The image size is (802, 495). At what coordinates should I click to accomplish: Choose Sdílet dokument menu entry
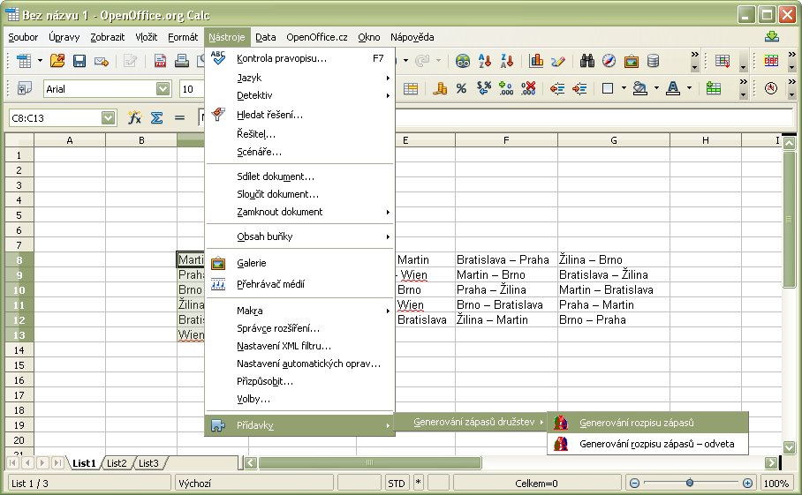tap(300, 176)
